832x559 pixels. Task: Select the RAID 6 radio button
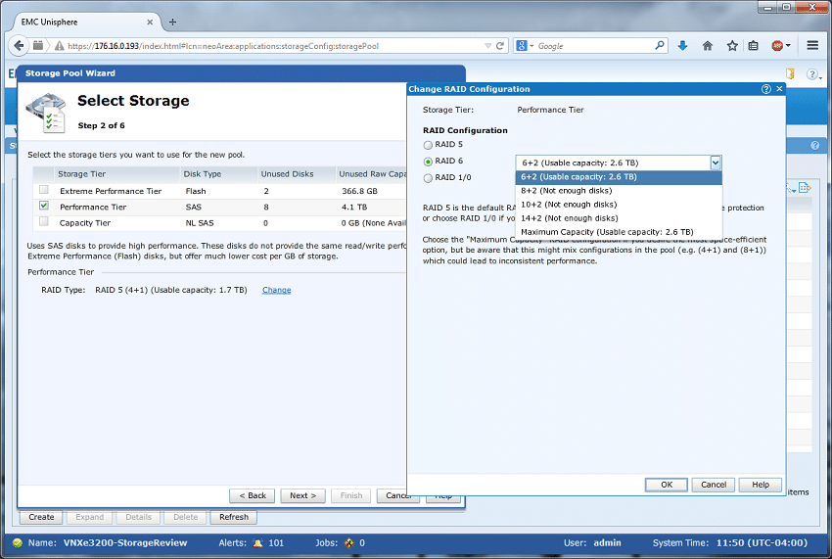pyautogui.click(x=428, y=162)
